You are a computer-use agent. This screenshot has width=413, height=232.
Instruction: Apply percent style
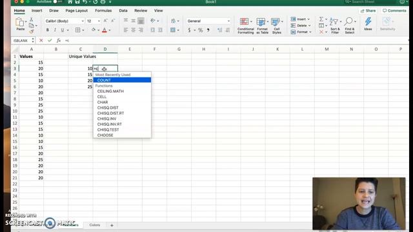click(x=201, y=30)
